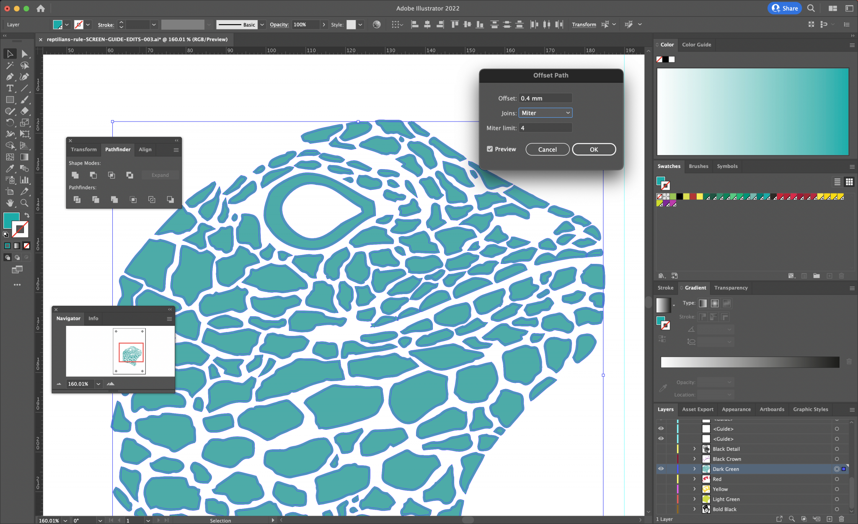The height and width of the screenshot is (524, 858).
Task: Switch to the Align tab in floating panel
Action: (x=145, y=150)
